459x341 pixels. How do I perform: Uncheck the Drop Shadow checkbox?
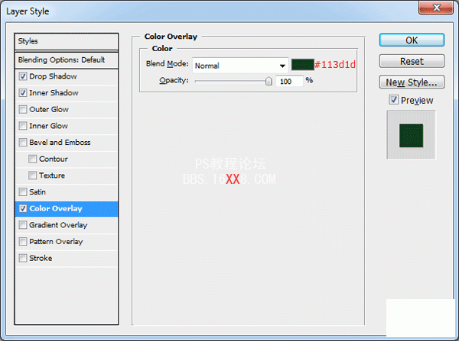coord(23,76)
